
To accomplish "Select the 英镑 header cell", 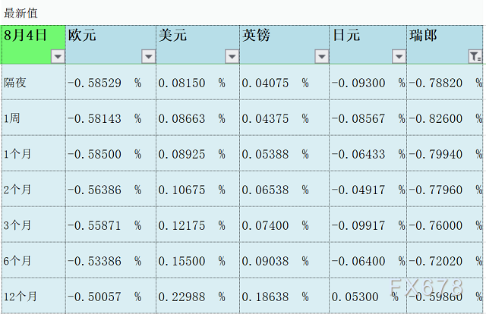I will click(284, 45).
